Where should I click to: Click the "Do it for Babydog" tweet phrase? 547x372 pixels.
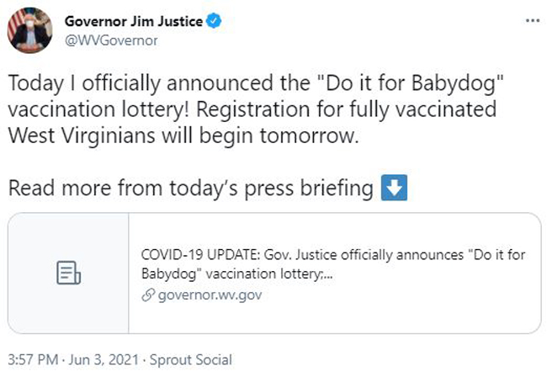pyautogui.click(x=410, y=84)
